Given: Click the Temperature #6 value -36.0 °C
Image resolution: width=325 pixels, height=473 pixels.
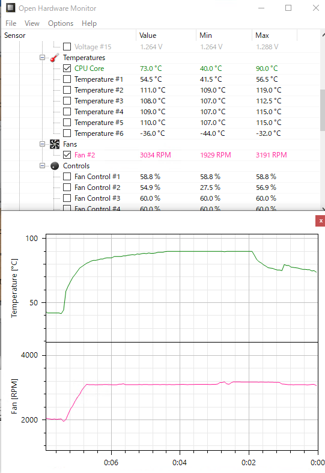Looking at the screenshot, I should (153, 133).
